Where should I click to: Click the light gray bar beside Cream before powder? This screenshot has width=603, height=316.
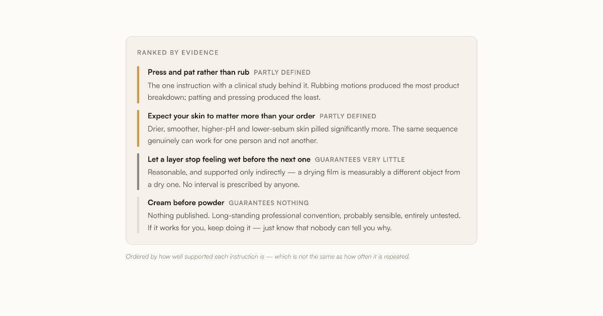coord(138,215)
